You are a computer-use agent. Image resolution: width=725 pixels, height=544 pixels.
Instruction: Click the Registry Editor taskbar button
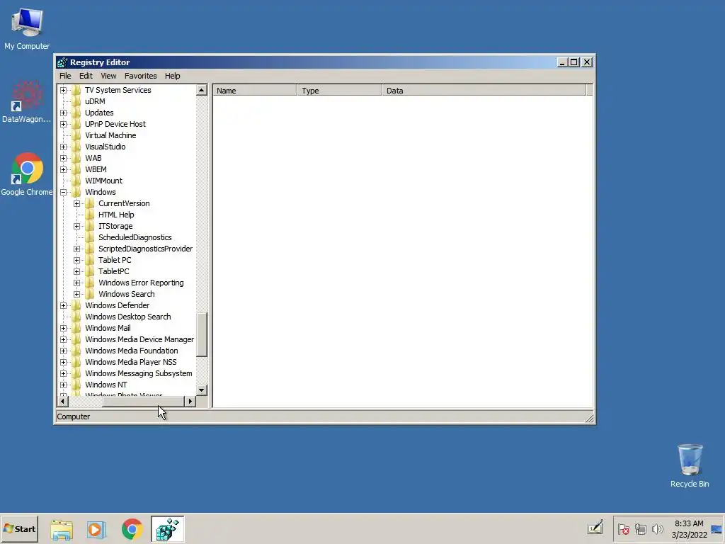coord(167,529)
